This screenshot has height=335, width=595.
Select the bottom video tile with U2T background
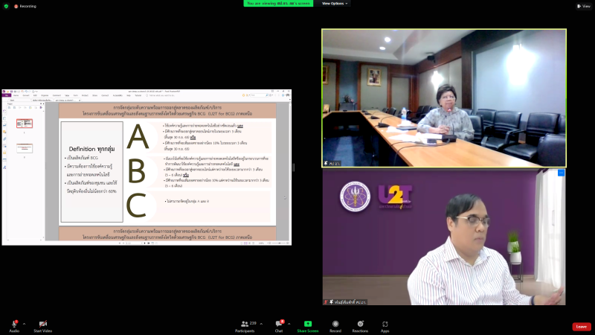(x=443, y=237)
